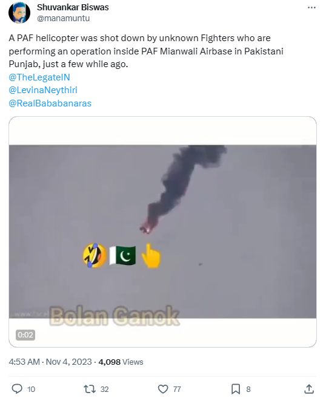Play the burning helicopter video

163,232
